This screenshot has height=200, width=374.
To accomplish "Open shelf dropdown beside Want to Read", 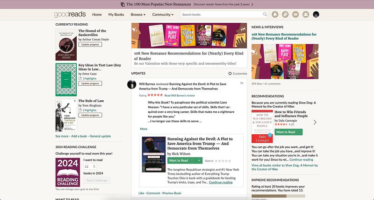I will click(199, 160).
